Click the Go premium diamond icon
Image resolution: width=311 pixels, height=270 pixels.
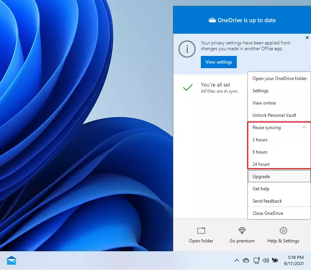[x=242, y=231]
